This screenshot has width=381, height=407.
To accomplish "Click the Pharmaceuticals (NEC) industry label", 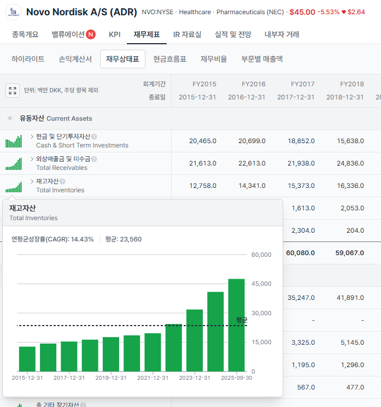I will pyautogui.click(x=250, y=12).
